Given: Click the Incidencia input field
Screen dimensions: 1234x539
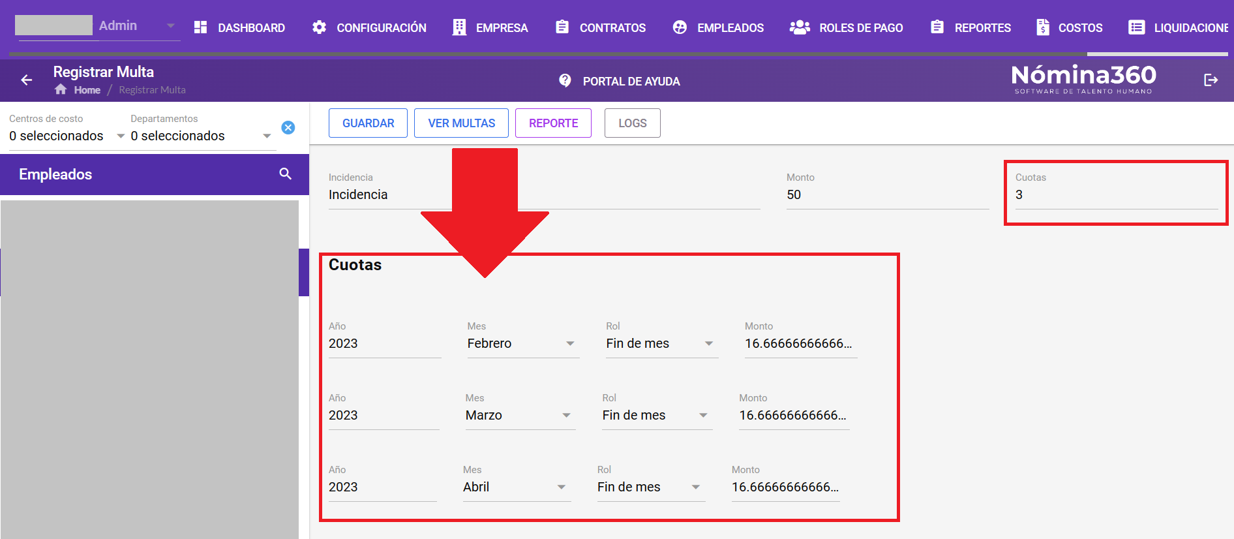Looking at the screenshot, I should (x=545, y=194).
